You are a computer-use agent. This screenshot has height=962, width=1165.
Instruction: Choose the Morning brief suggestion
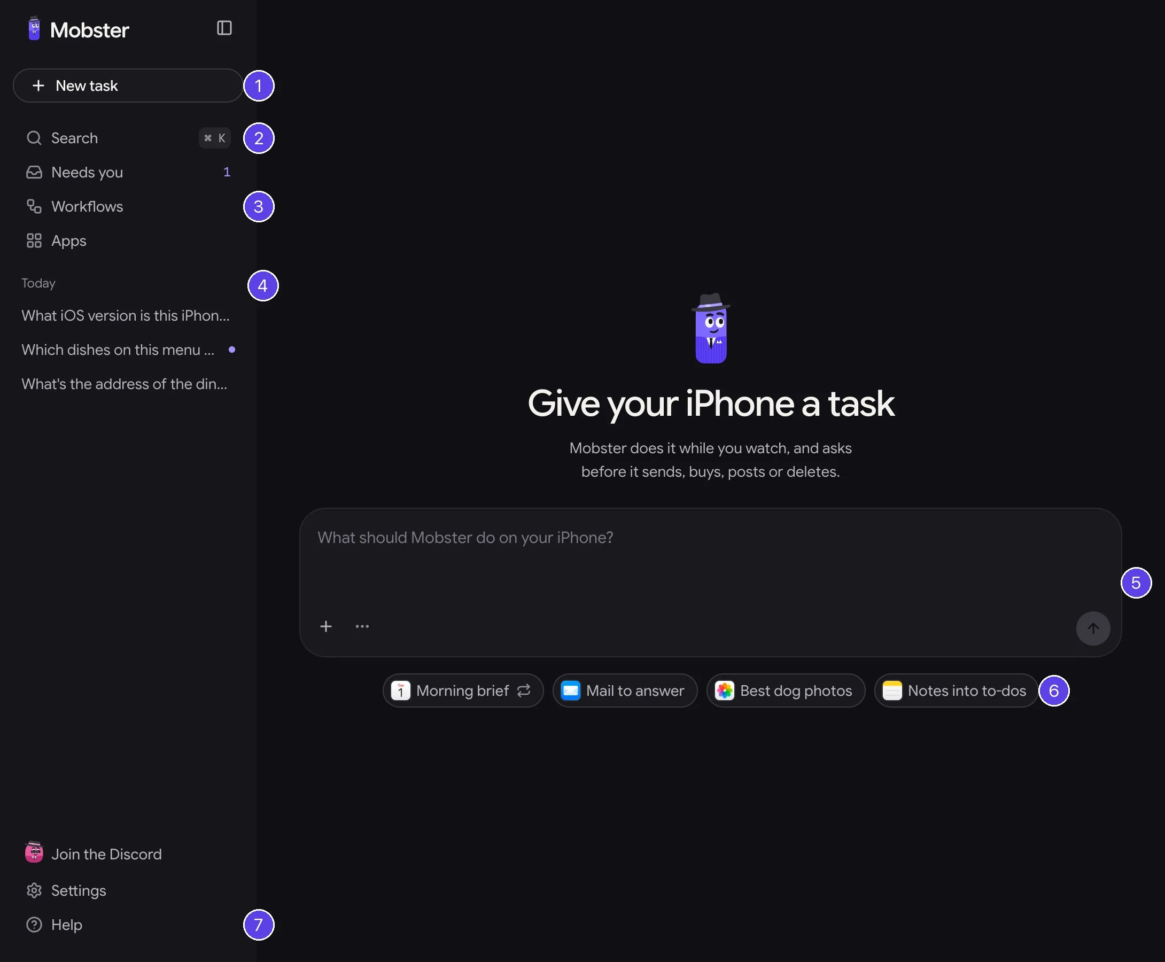click(x=463, y=691)
